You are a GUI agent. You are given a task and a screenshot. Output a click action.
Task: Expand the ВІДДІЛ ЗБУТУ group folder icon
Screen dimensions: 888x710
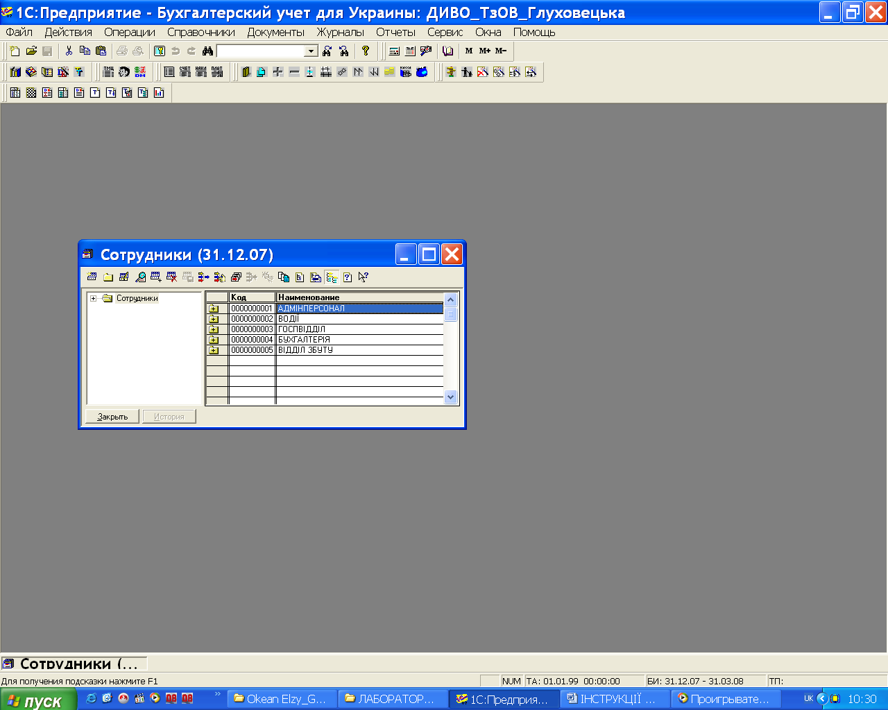pos(214,350)
